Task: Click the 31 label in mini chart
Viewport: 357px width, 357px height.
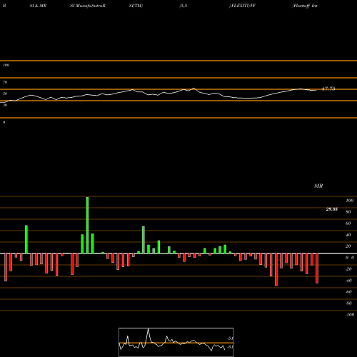Action: tap(230, 347)
